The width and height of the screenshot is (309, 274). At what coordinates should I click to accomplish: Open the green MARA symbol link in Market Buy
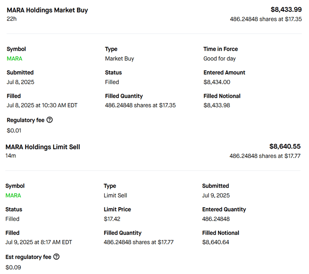point(14,58)
